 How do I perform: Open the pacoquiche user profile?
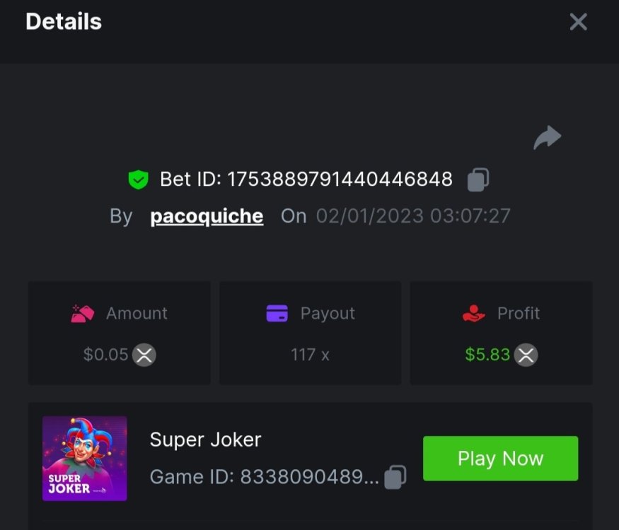pyautogui.click(x=207, y=216)
